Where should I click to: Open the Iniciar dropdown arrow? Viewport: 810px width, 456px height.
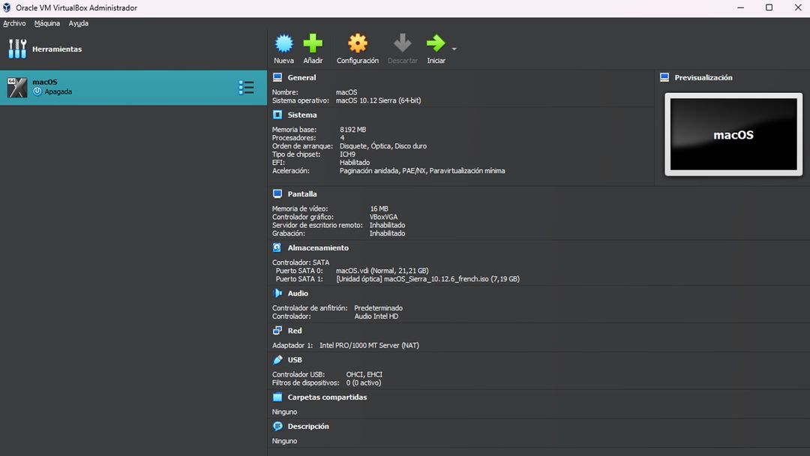[453, 49]
